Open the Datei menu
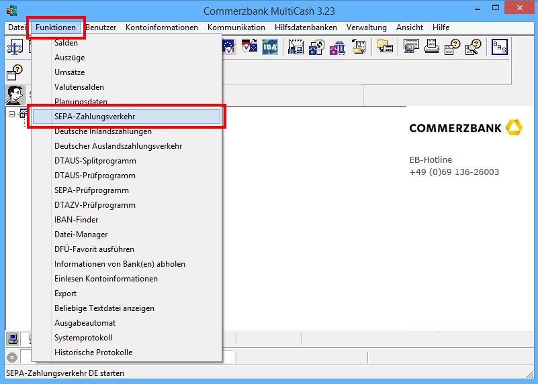Viewport: 538px width, 384px height. point(17,27)
